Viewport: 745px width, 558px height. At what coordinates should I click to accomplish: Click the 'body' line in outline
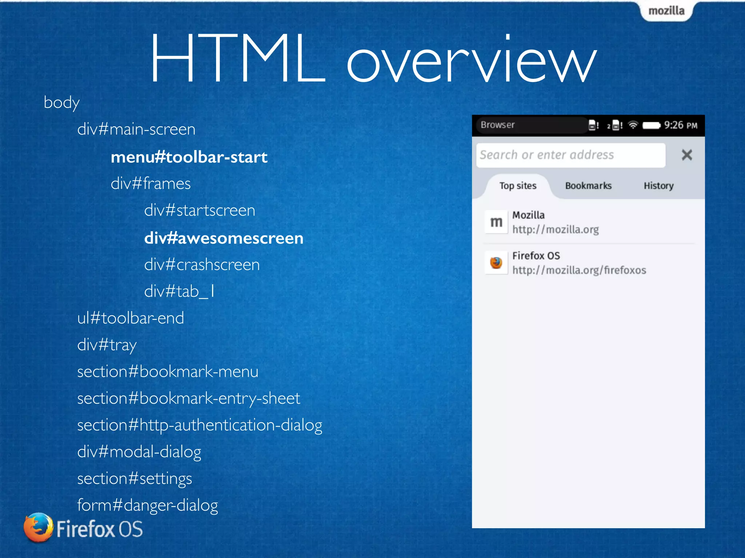(61, 103)
